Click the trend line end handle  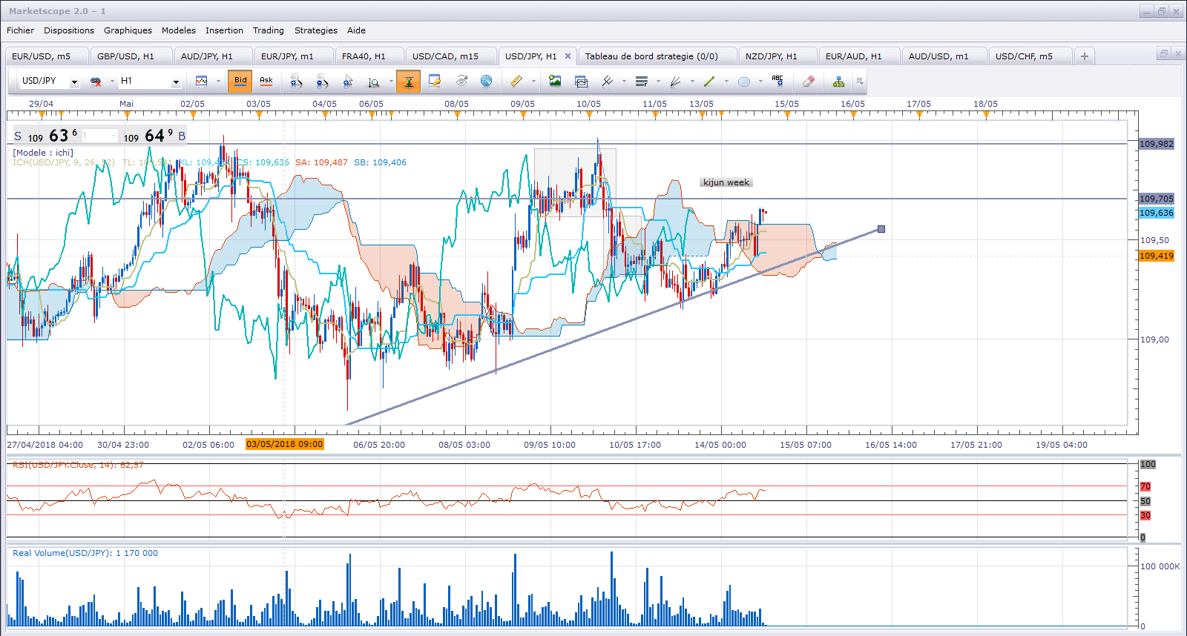[881, 229]
